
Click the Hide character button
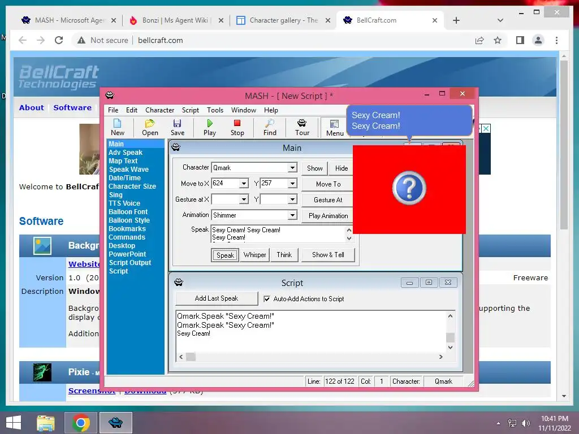pyautogui.click(x=341, y=168)
